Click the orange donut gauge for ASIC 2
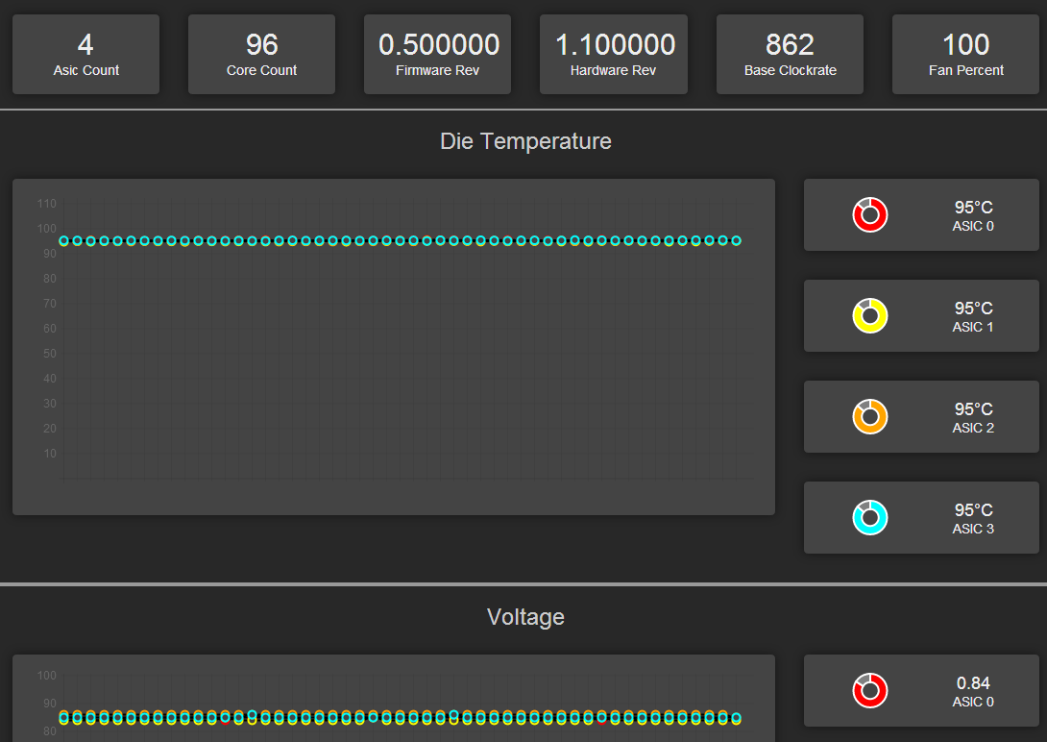 (x=870, y=417)
